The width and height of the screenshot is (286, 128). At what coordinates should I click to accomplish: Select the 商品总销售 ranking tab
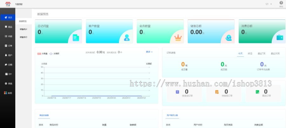pos(44,115)
